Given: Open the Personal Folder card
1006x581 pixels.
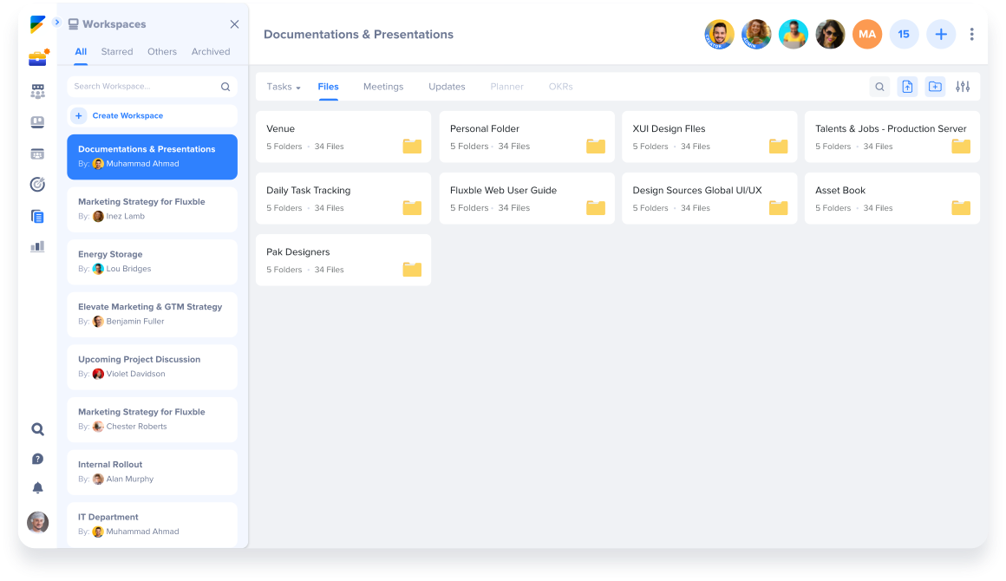Looking at the screenshot, I should coord(526,137).
